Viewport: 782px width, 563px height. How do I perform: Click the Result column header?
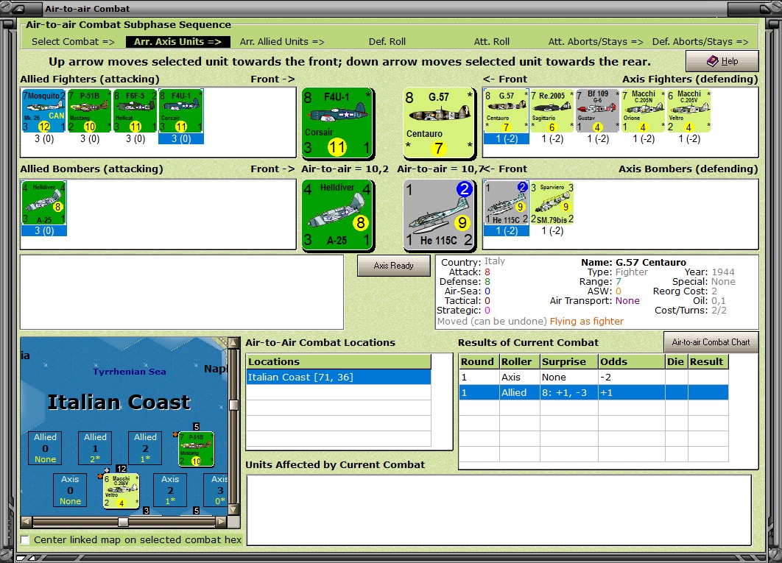(708, 361)
